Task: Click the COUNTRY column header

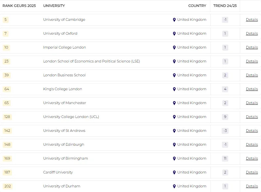Action: [x=197, y=6]
